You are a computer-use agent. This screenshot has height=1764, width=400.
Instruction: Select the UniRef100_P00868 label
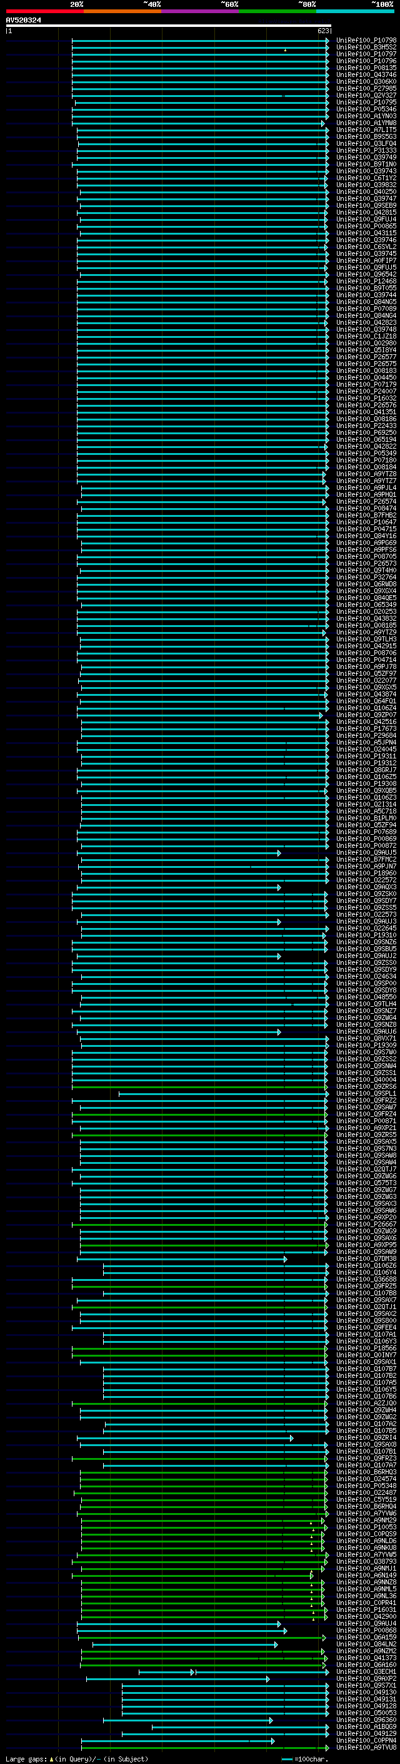[366, 1630]
